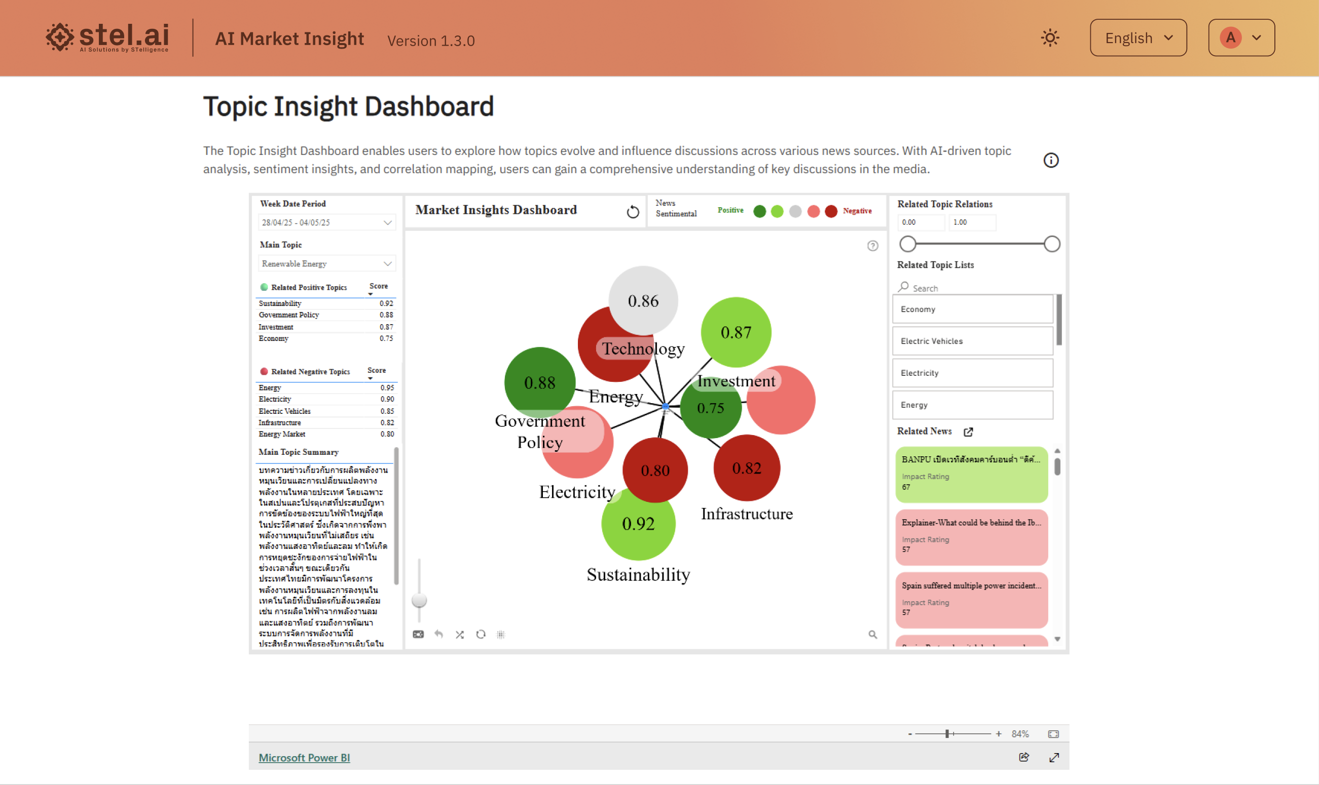
Task: Click the undo arrow below the graph
Action: click(439, 634)
